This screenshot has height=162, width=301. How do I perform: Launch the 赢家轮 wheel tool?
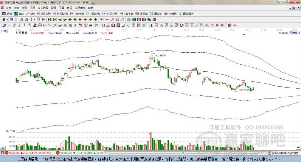(x=156, y=14)
